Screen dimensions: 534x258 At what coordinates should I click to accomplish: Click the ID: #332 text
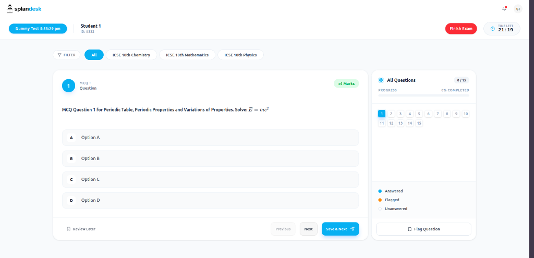click(87, 32)
